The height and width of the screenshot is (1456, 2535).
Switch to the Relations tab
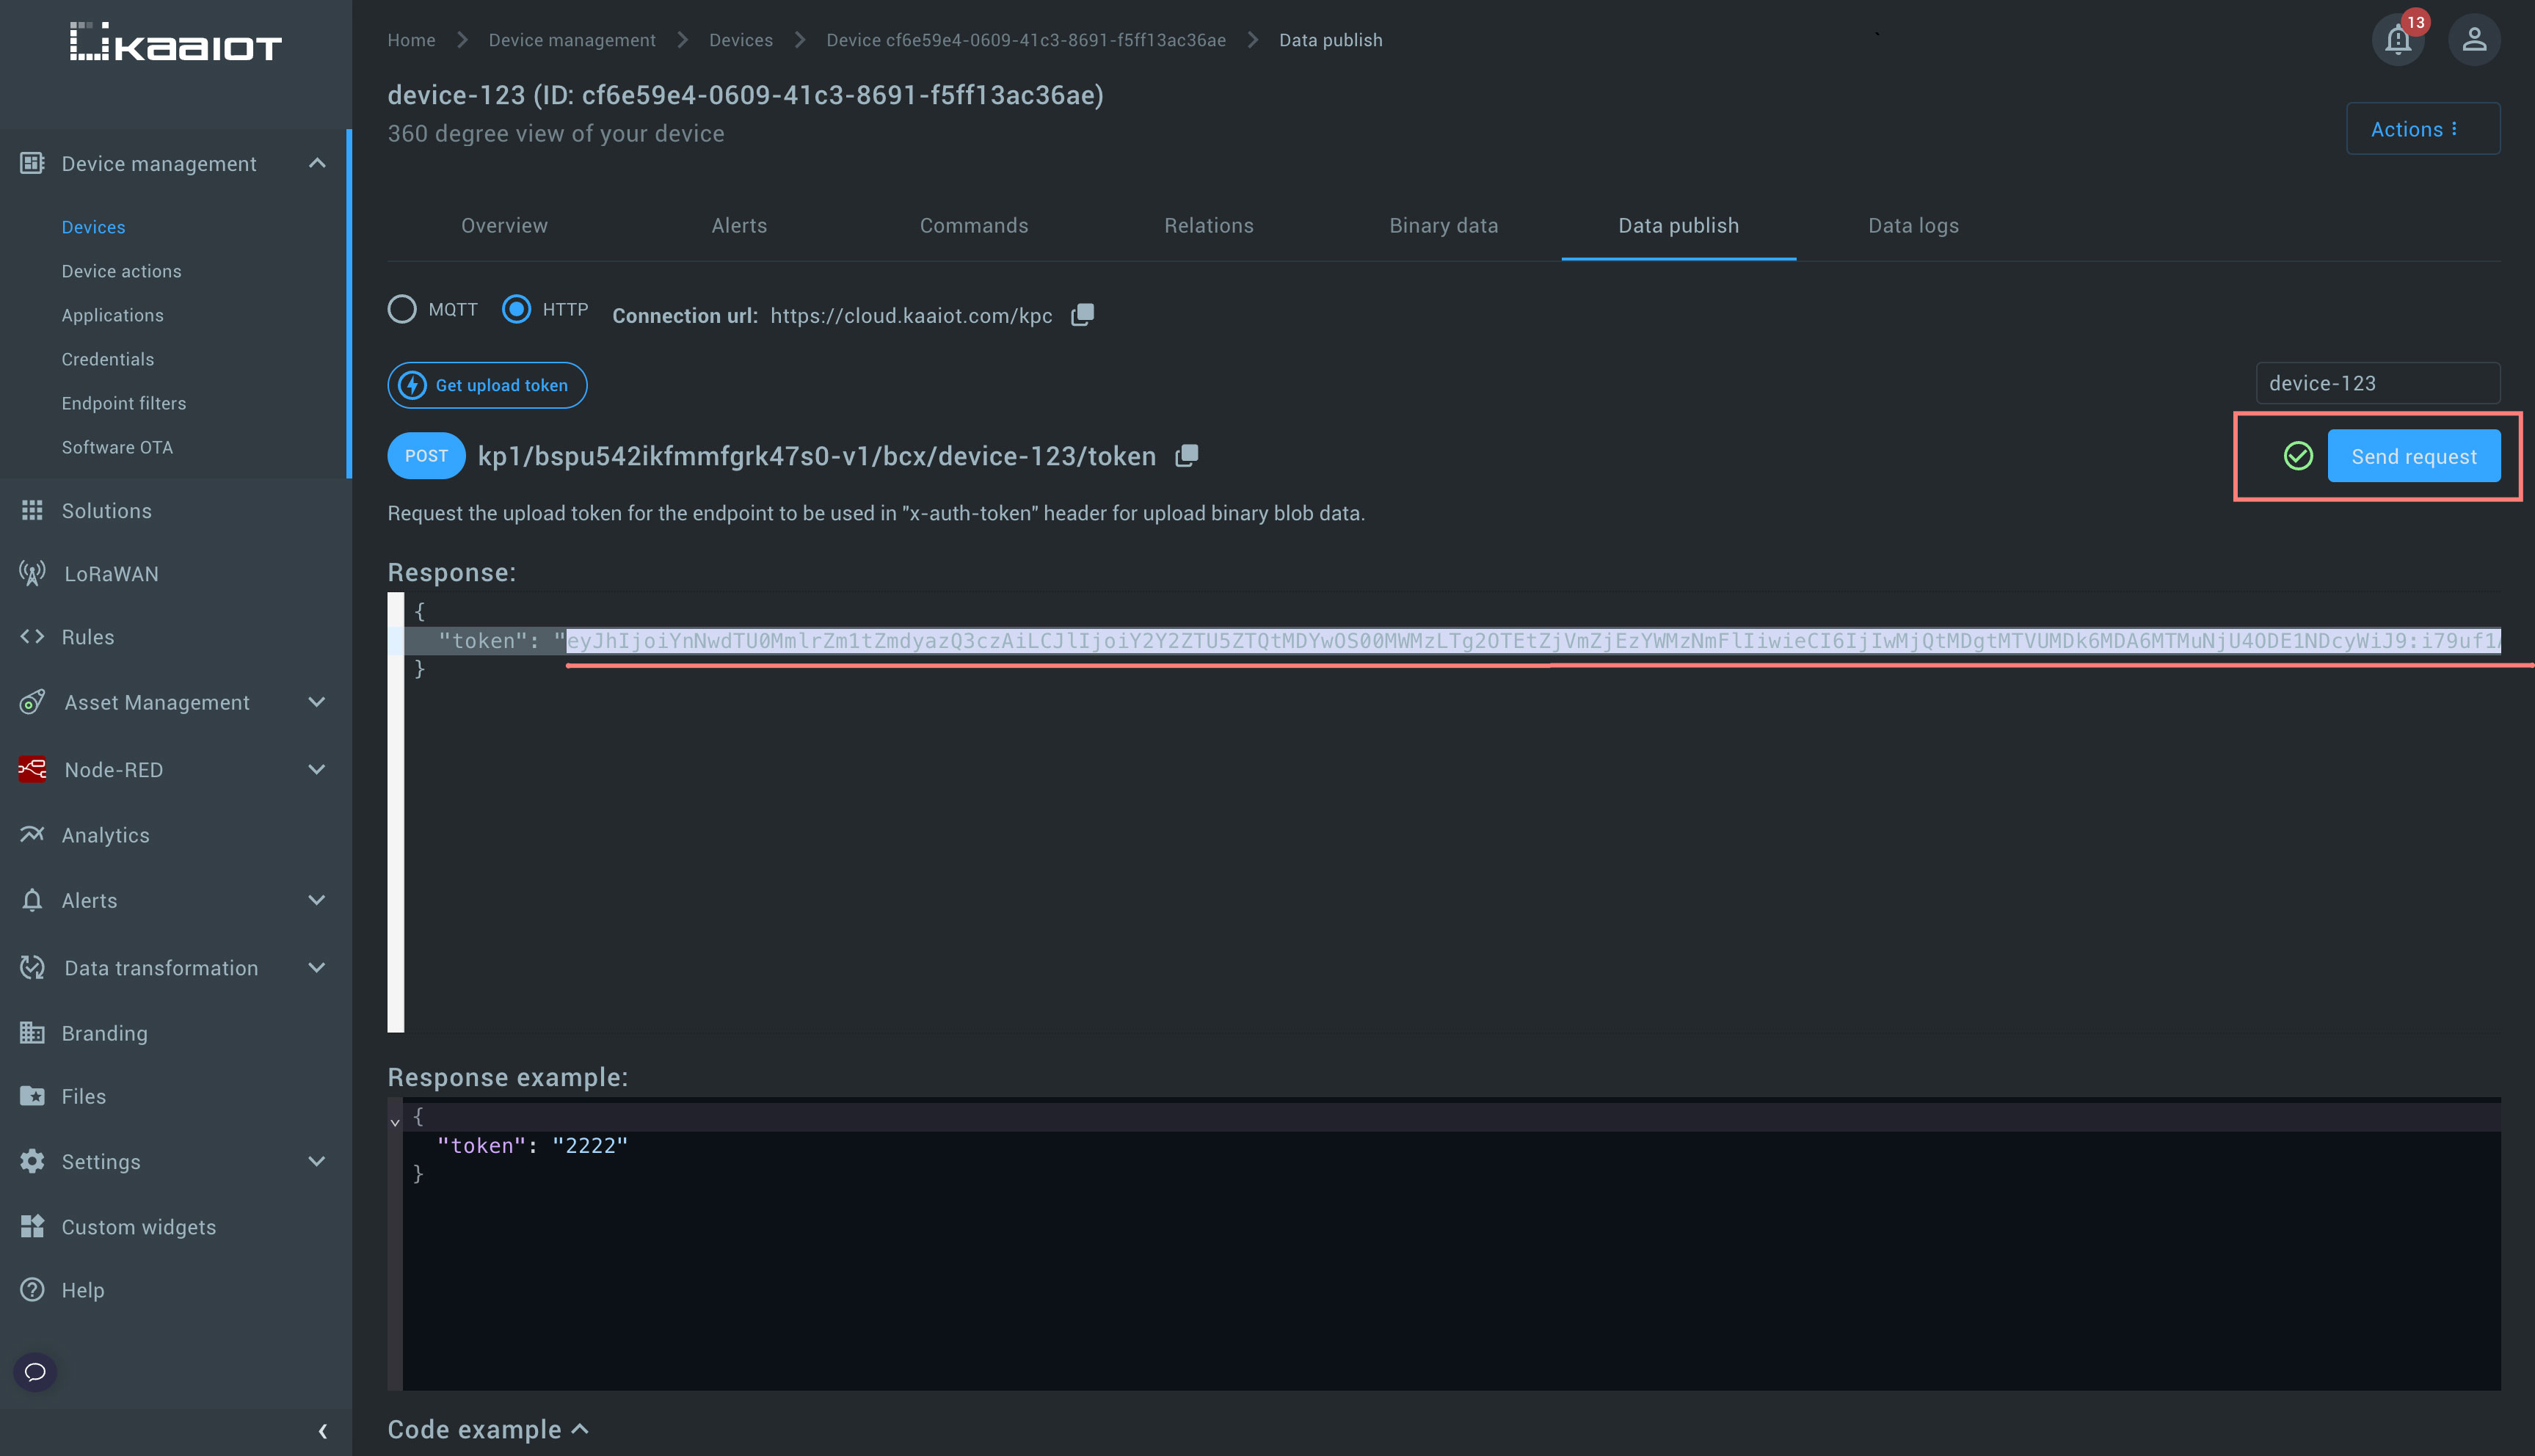(1209, 225)
